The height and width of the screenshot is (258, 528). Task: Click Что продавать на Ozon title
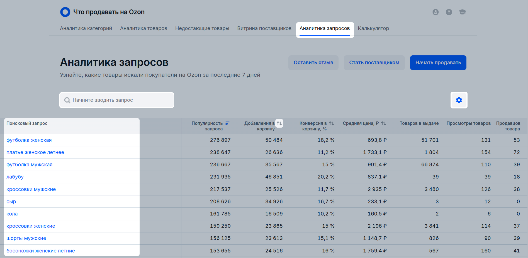[109, 12]
